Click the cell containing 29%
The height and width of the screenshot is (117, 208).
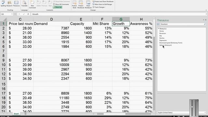[x=102, y=98]
